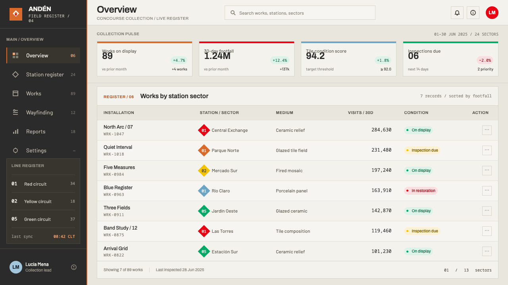Click the info icon in the top bar
Screen dimensions: 508x285
click(x=473, y=13)
